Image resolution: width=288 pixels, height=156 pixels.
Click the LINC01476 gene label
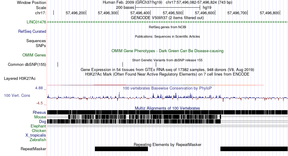[36, 22]
